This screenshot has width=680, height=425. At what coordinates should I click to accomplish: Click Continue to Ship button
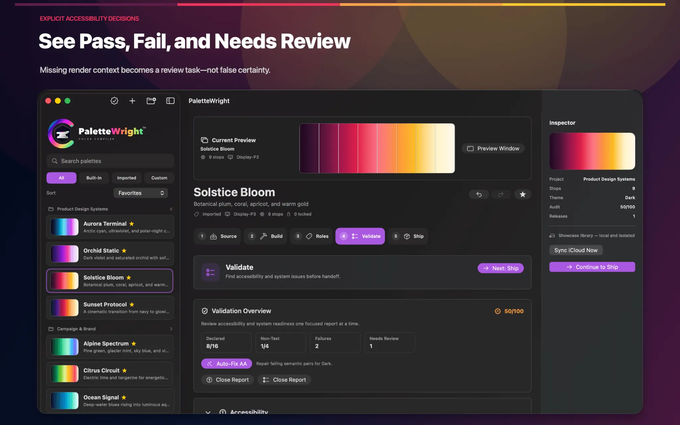[x=592, y=267]
